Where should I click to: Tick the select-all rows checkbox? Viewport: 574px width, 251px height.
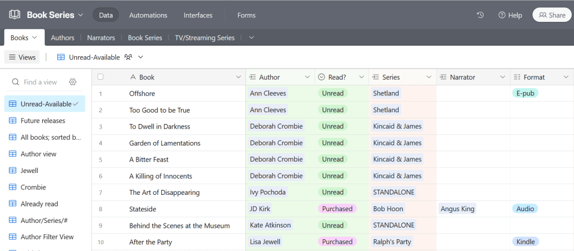[101, 77]
